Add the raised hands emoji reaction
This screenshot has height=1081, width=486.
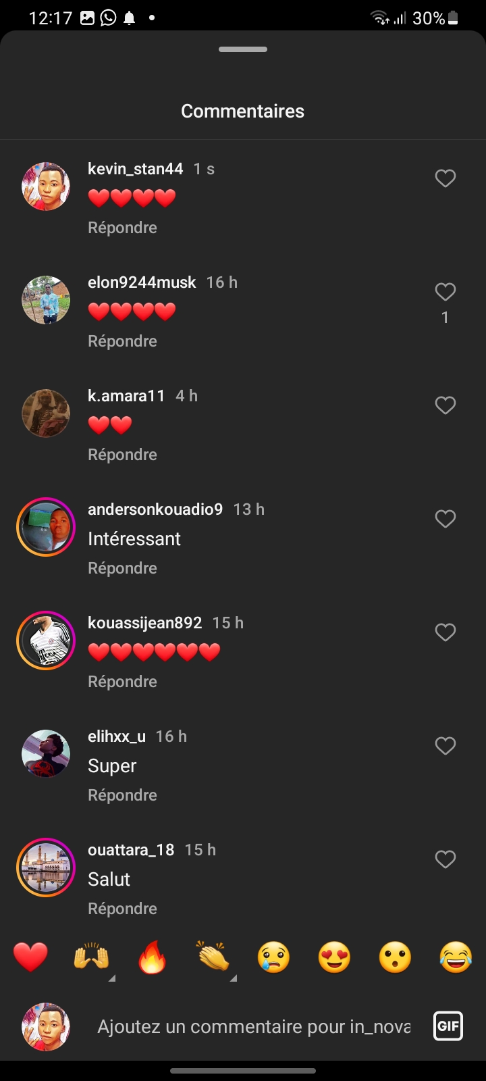point(92,957)
